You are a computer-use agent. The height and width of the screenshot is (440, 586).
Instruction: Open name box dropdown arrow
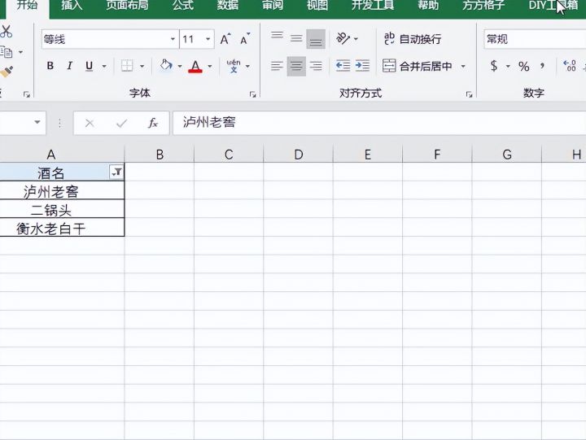pyautogui.click(x=37, y=122)
